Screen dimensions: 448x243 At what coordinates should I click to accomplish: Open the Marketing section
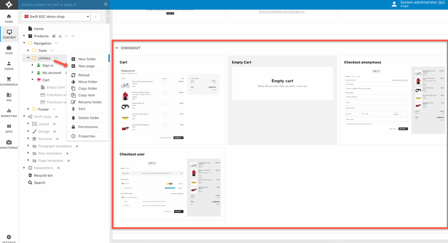(9, 112)
